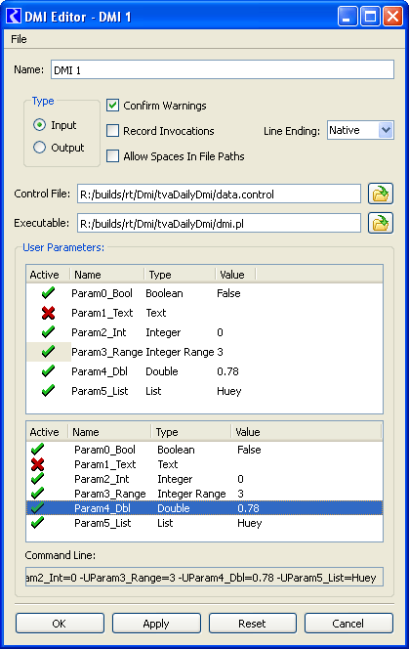
Task: Browse for Executable with folder icon
Action: [x=381, y=223]
